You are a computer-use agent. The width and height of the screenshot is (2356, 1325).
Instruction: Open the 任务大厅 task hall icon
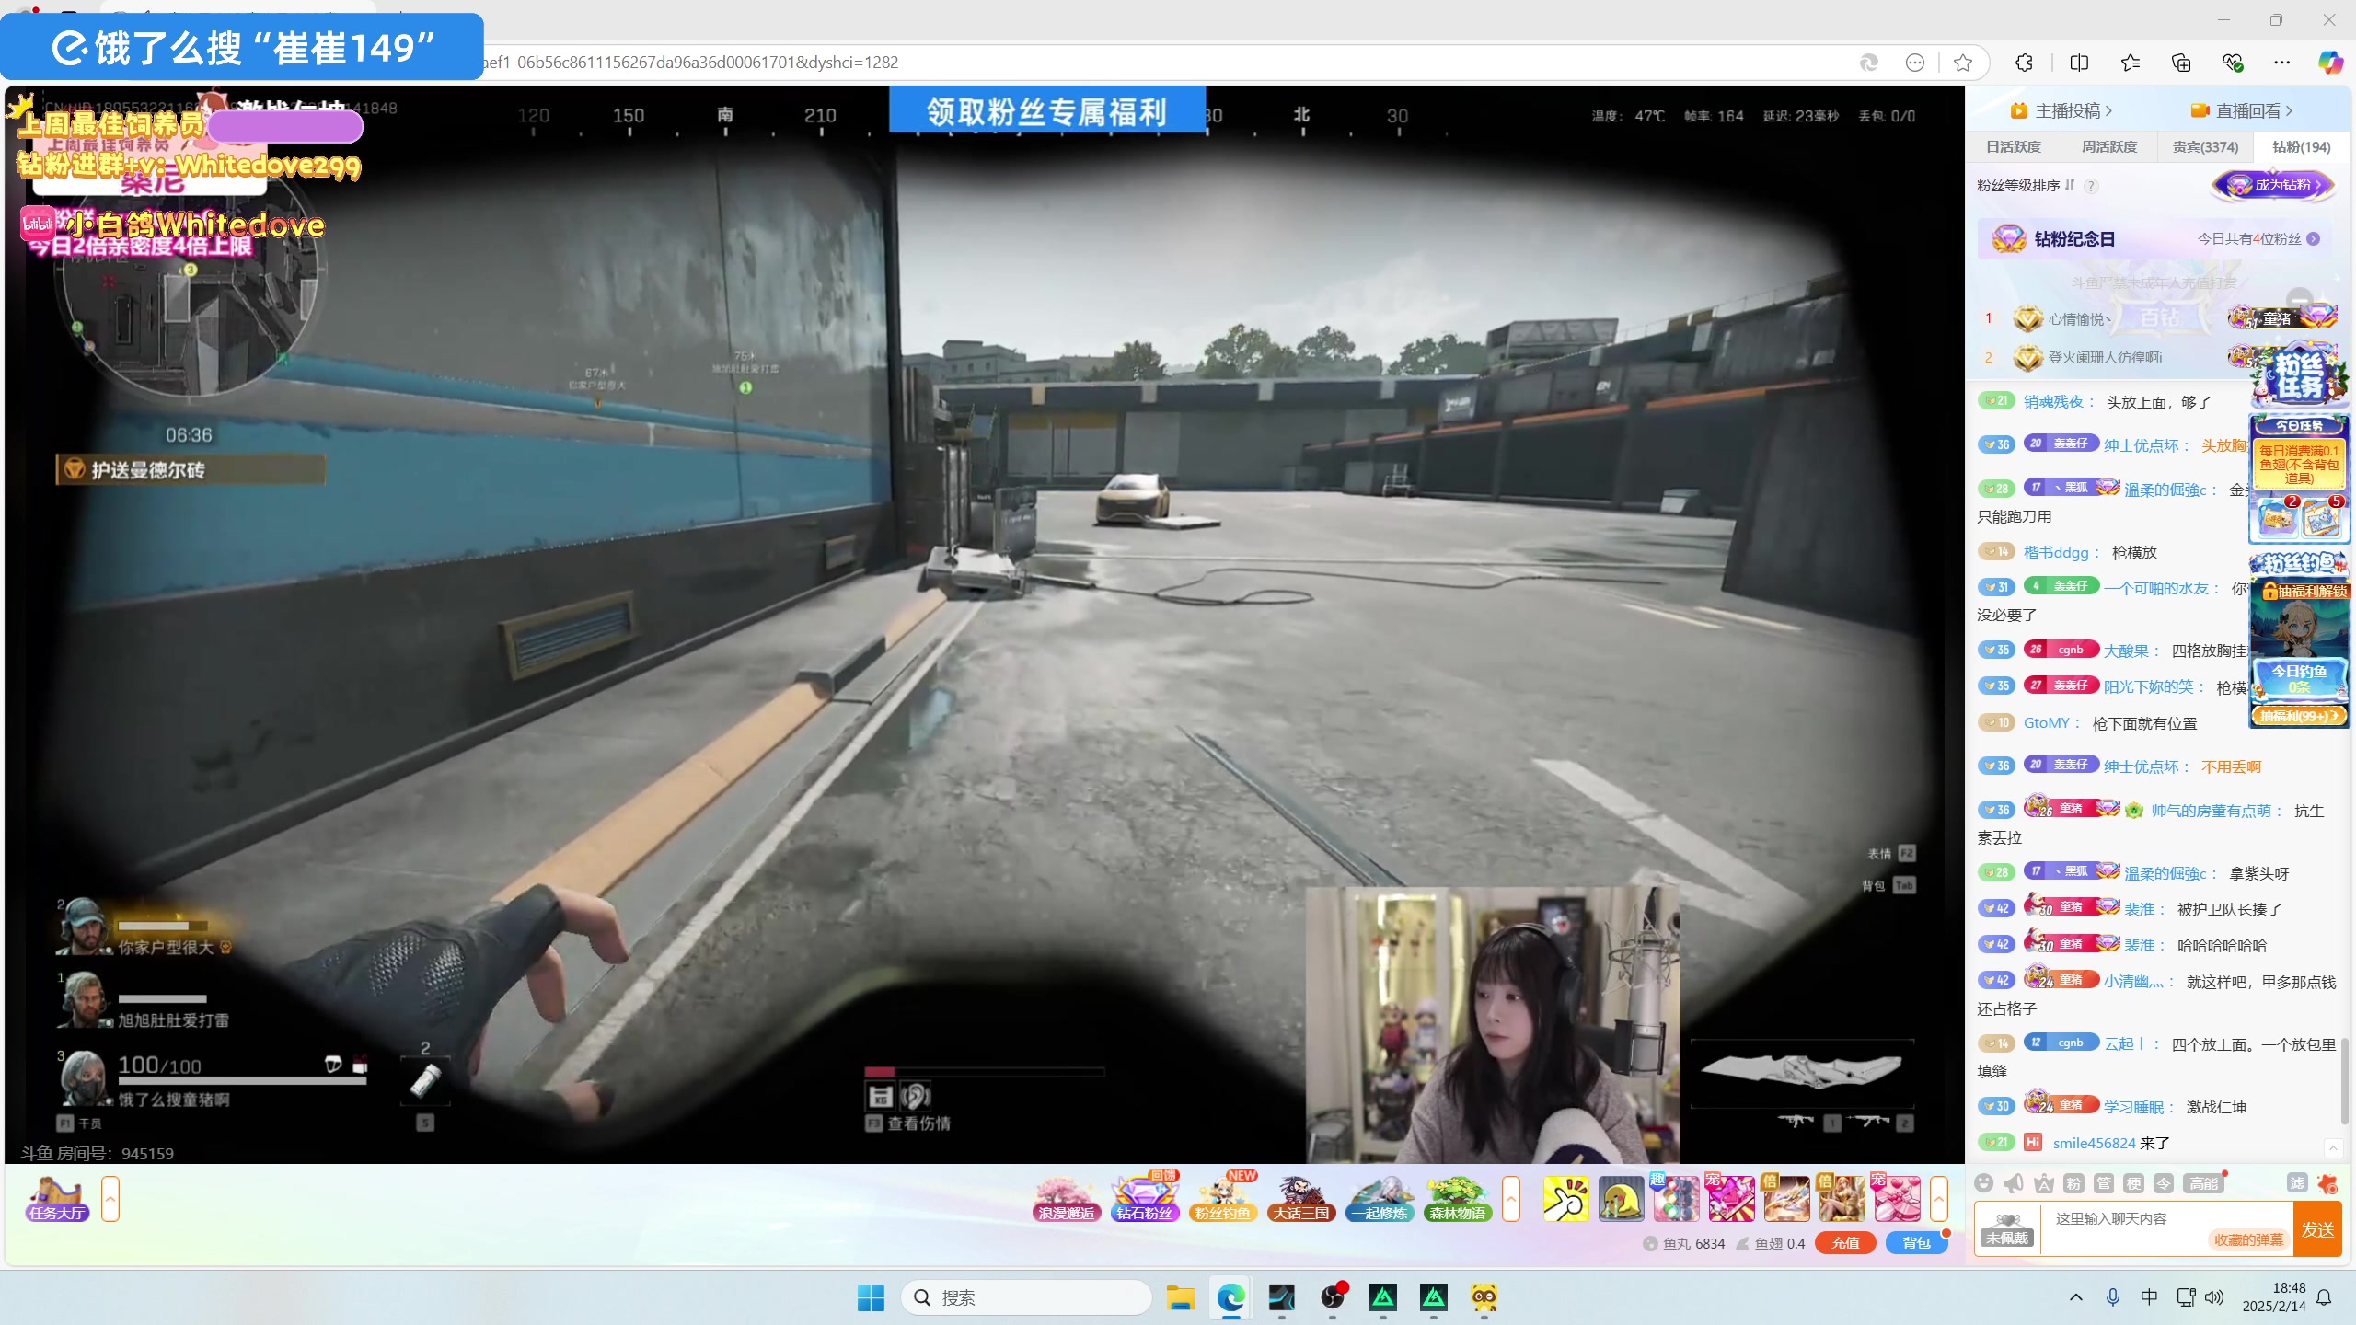(57, 1199)
